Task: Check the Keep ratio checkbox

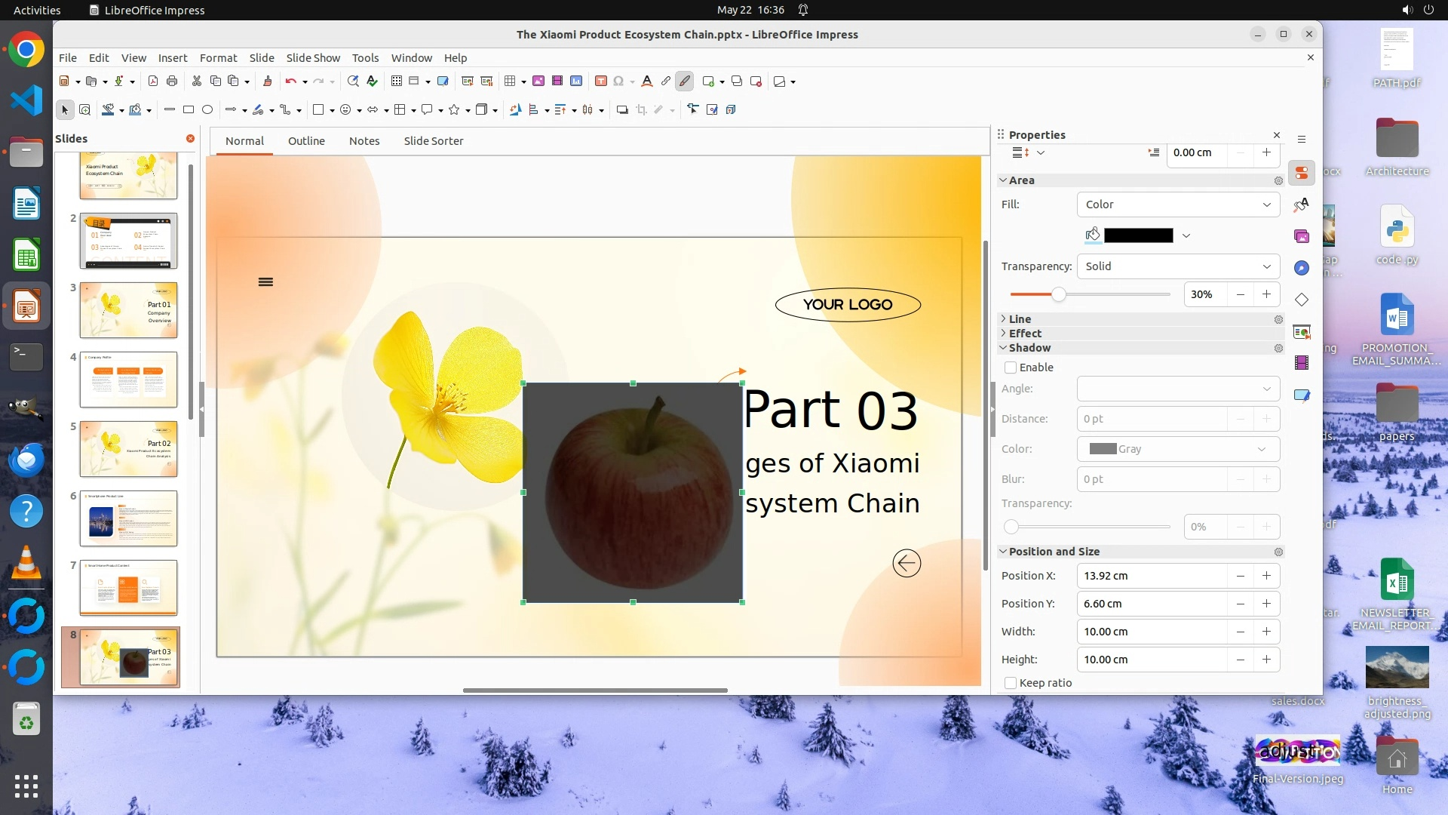Action: click(x=1011, y=683)
